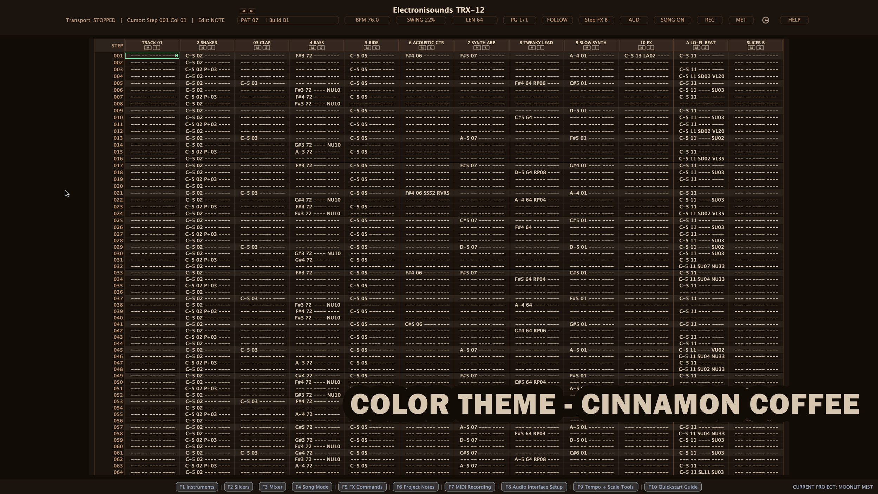This screenshot has height=494, width=878.
Task: Mute the 10 FX track
Action: point(642,48)
